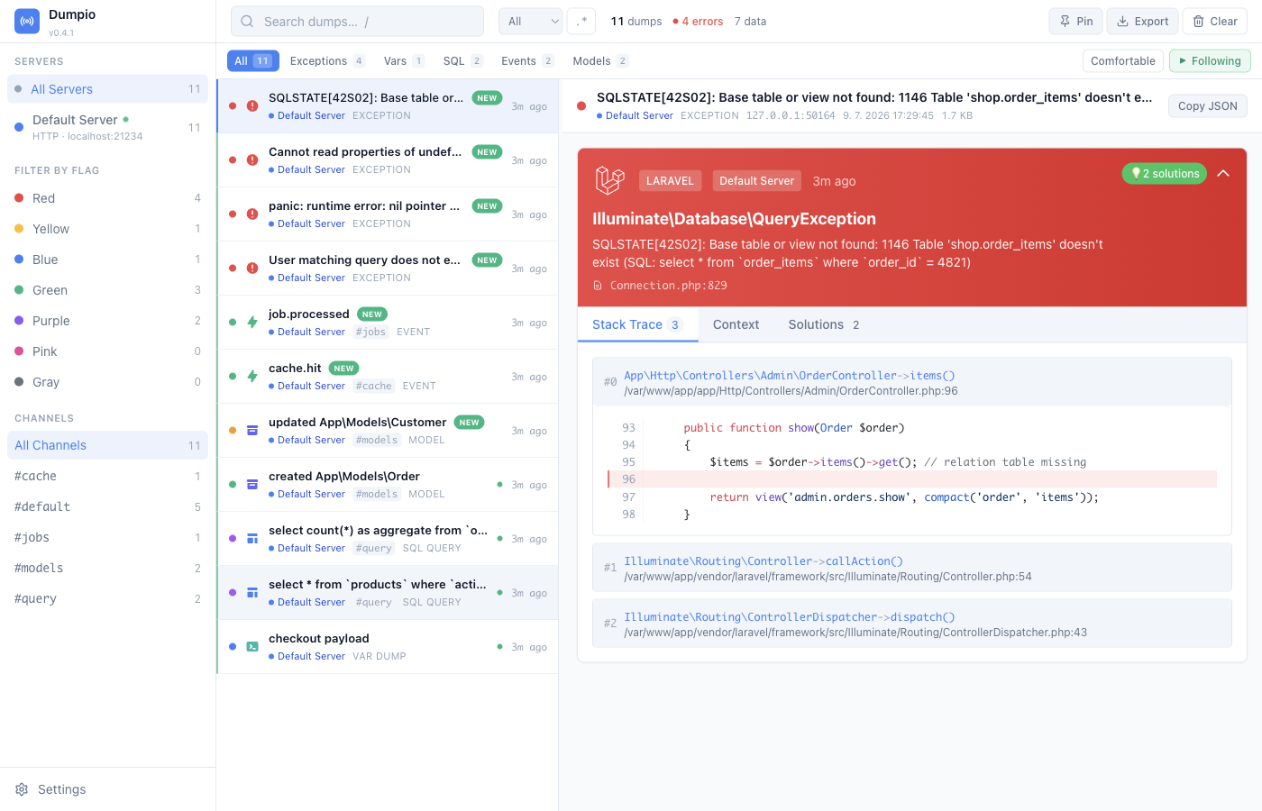Viewport: 1262px width, 811px height.
Task: Switch to the Exceptions filter tab
Action: click(x=327, y=61)
